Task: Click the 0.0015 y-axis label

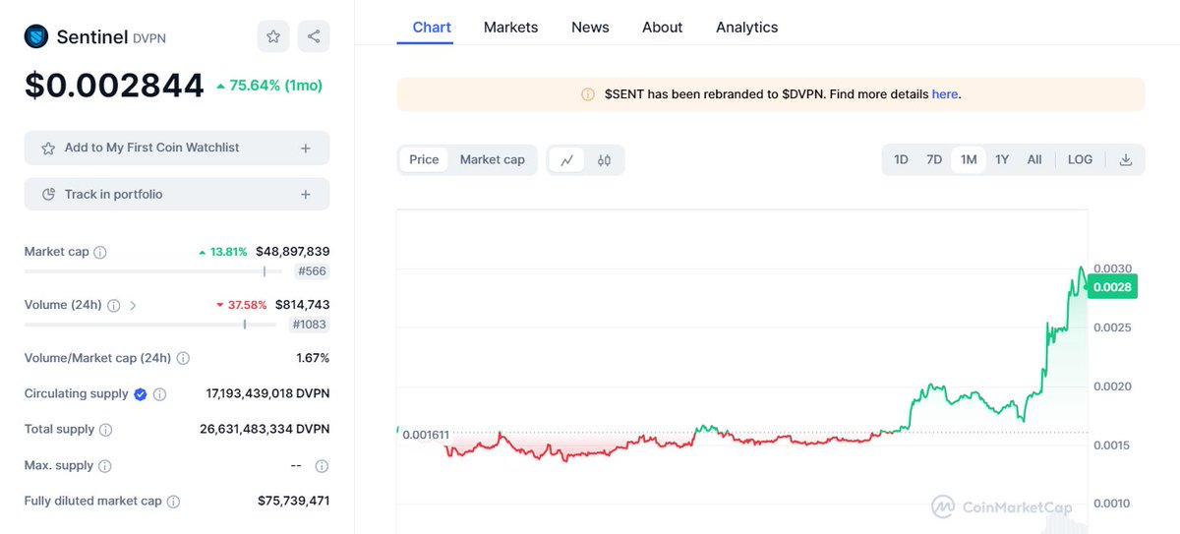Action: click(x=1112, y=445)
